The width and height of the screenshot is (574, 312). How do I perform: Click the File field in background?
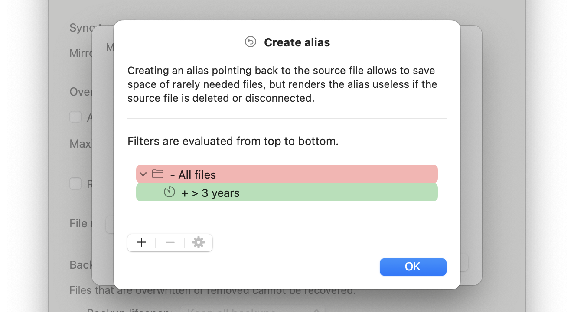pyautogui.click(x=109, y=224)
